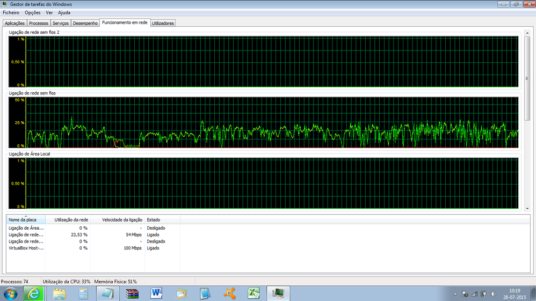The height and width of the screenshot is (301, 536).
Task: Open Avast antivirus taskbar icon
Action: [229, 293]
